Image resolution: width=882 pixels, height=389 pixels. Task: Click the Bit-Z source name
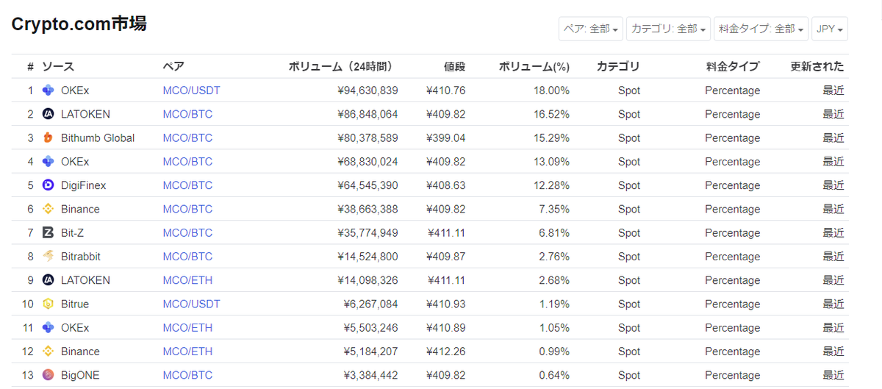(73, 232)
